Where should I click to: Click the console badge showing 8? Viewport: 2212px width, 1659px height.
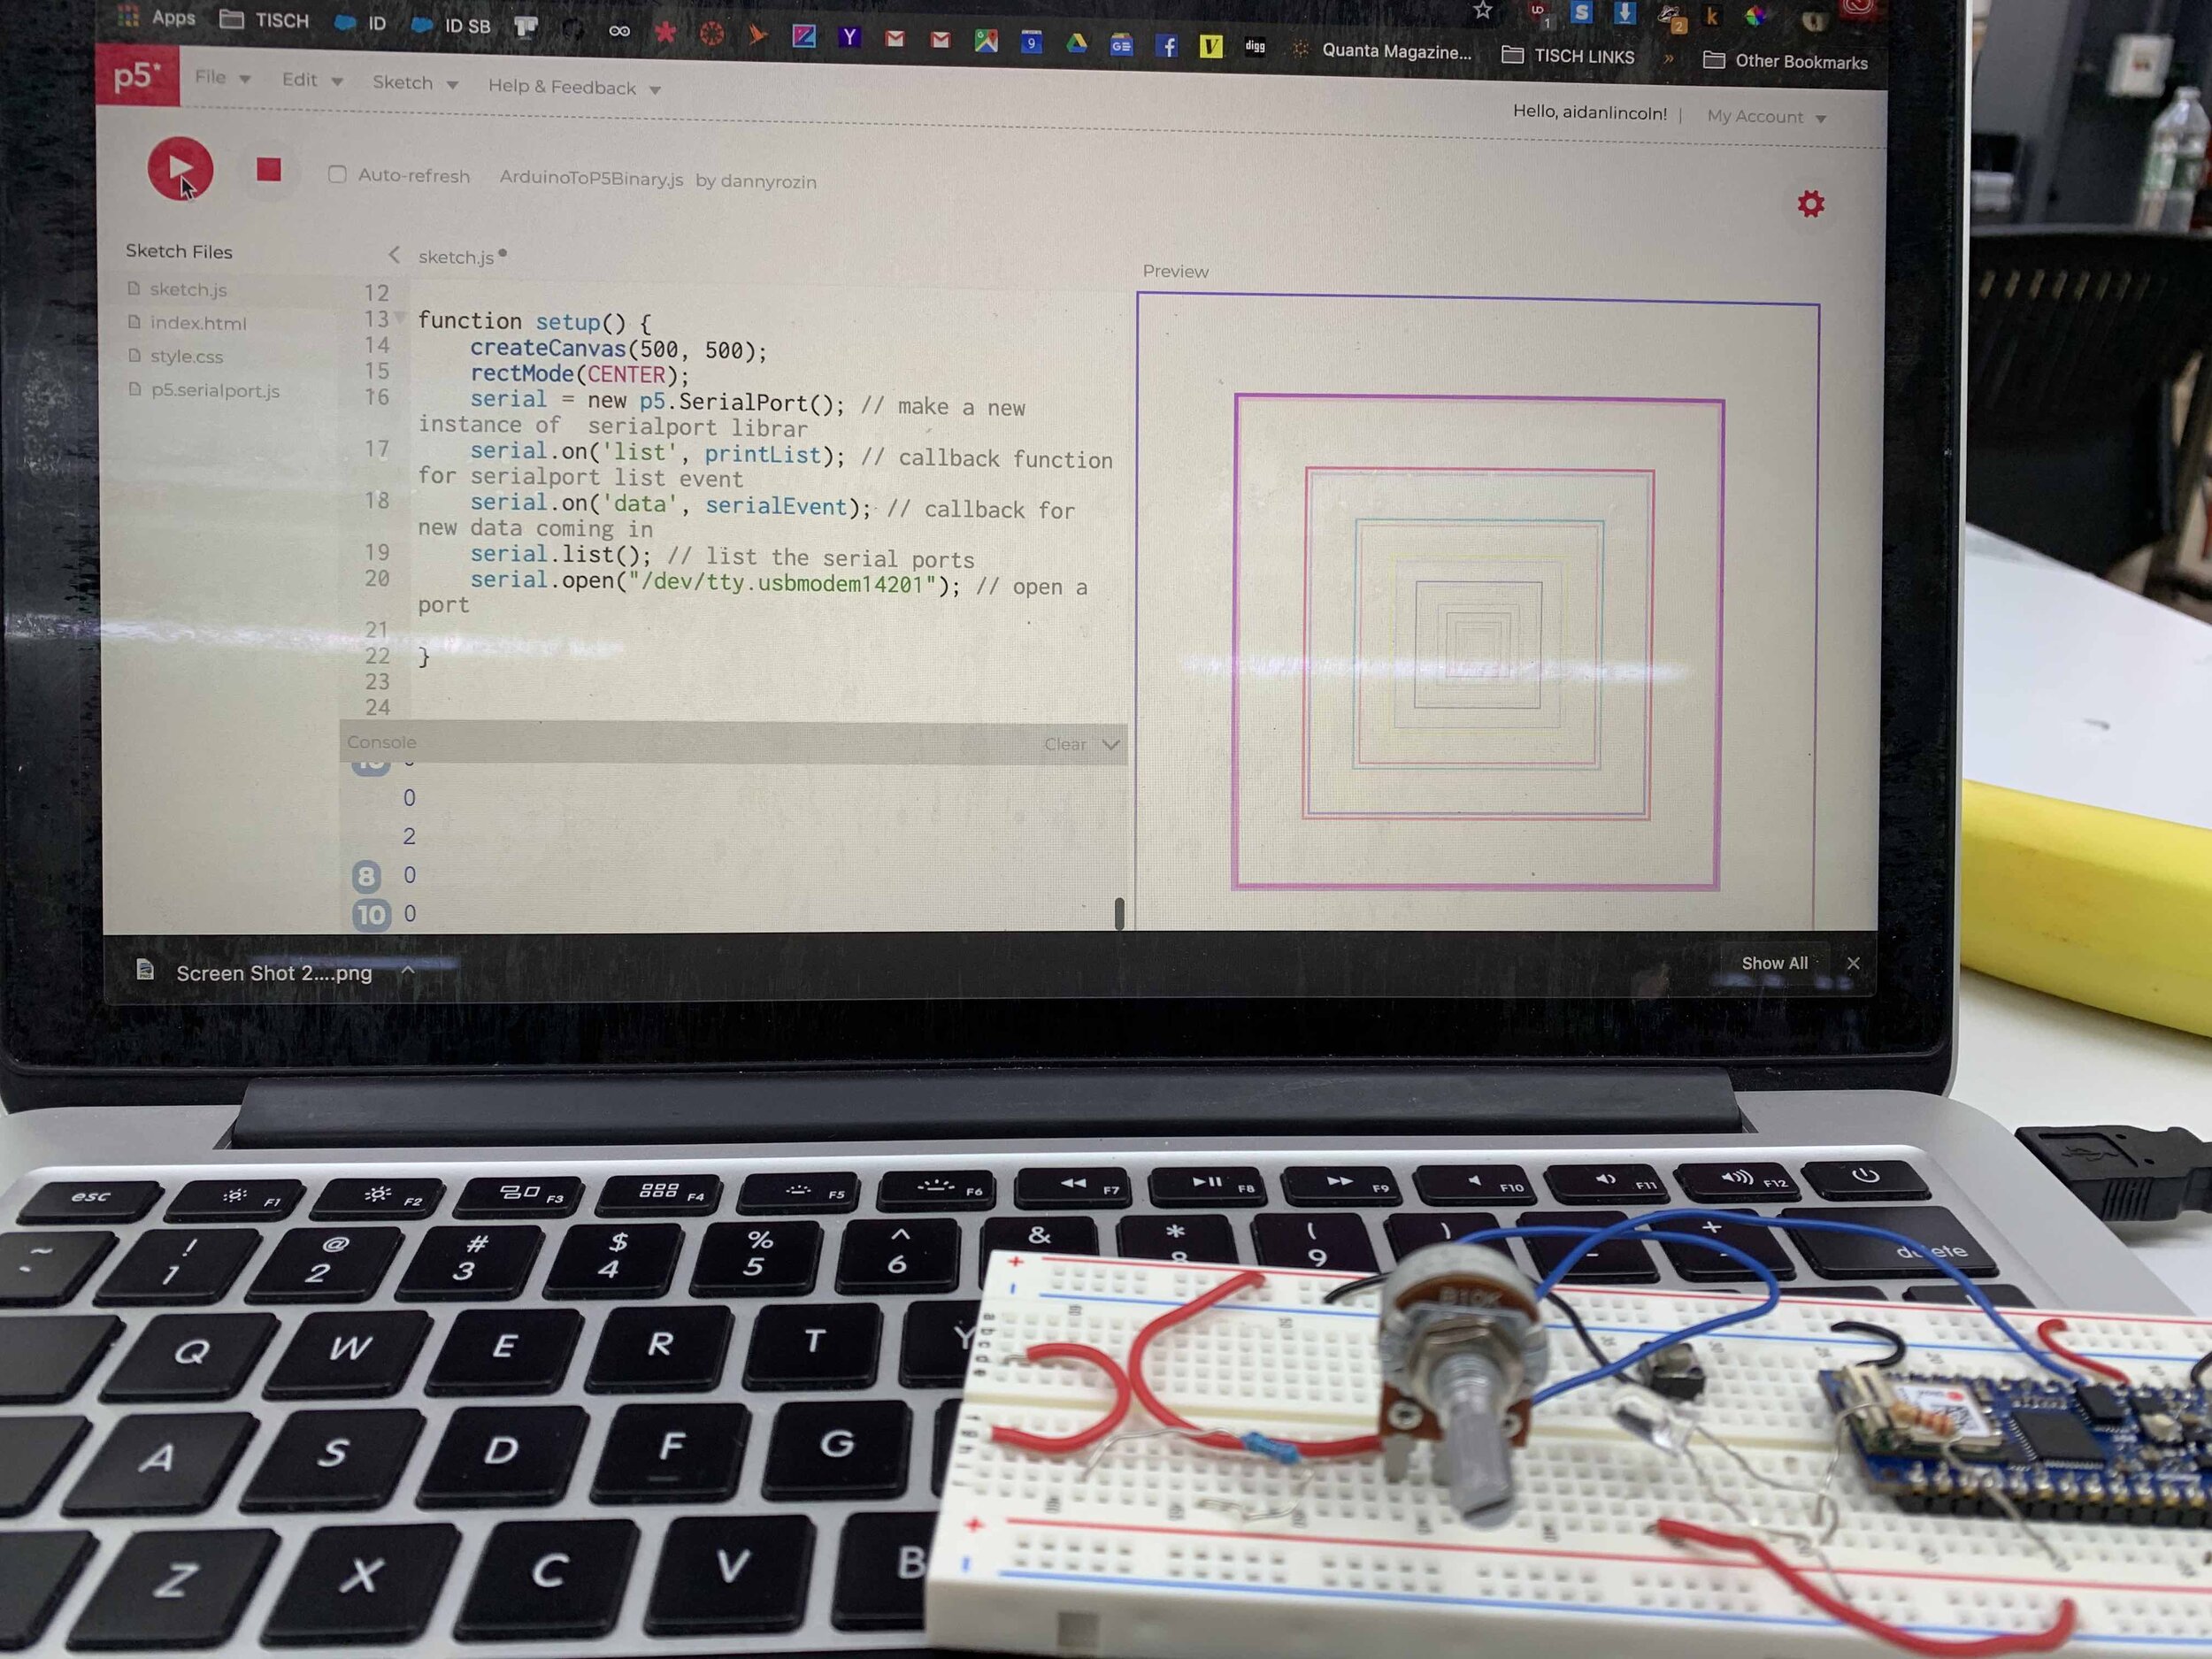366,876
